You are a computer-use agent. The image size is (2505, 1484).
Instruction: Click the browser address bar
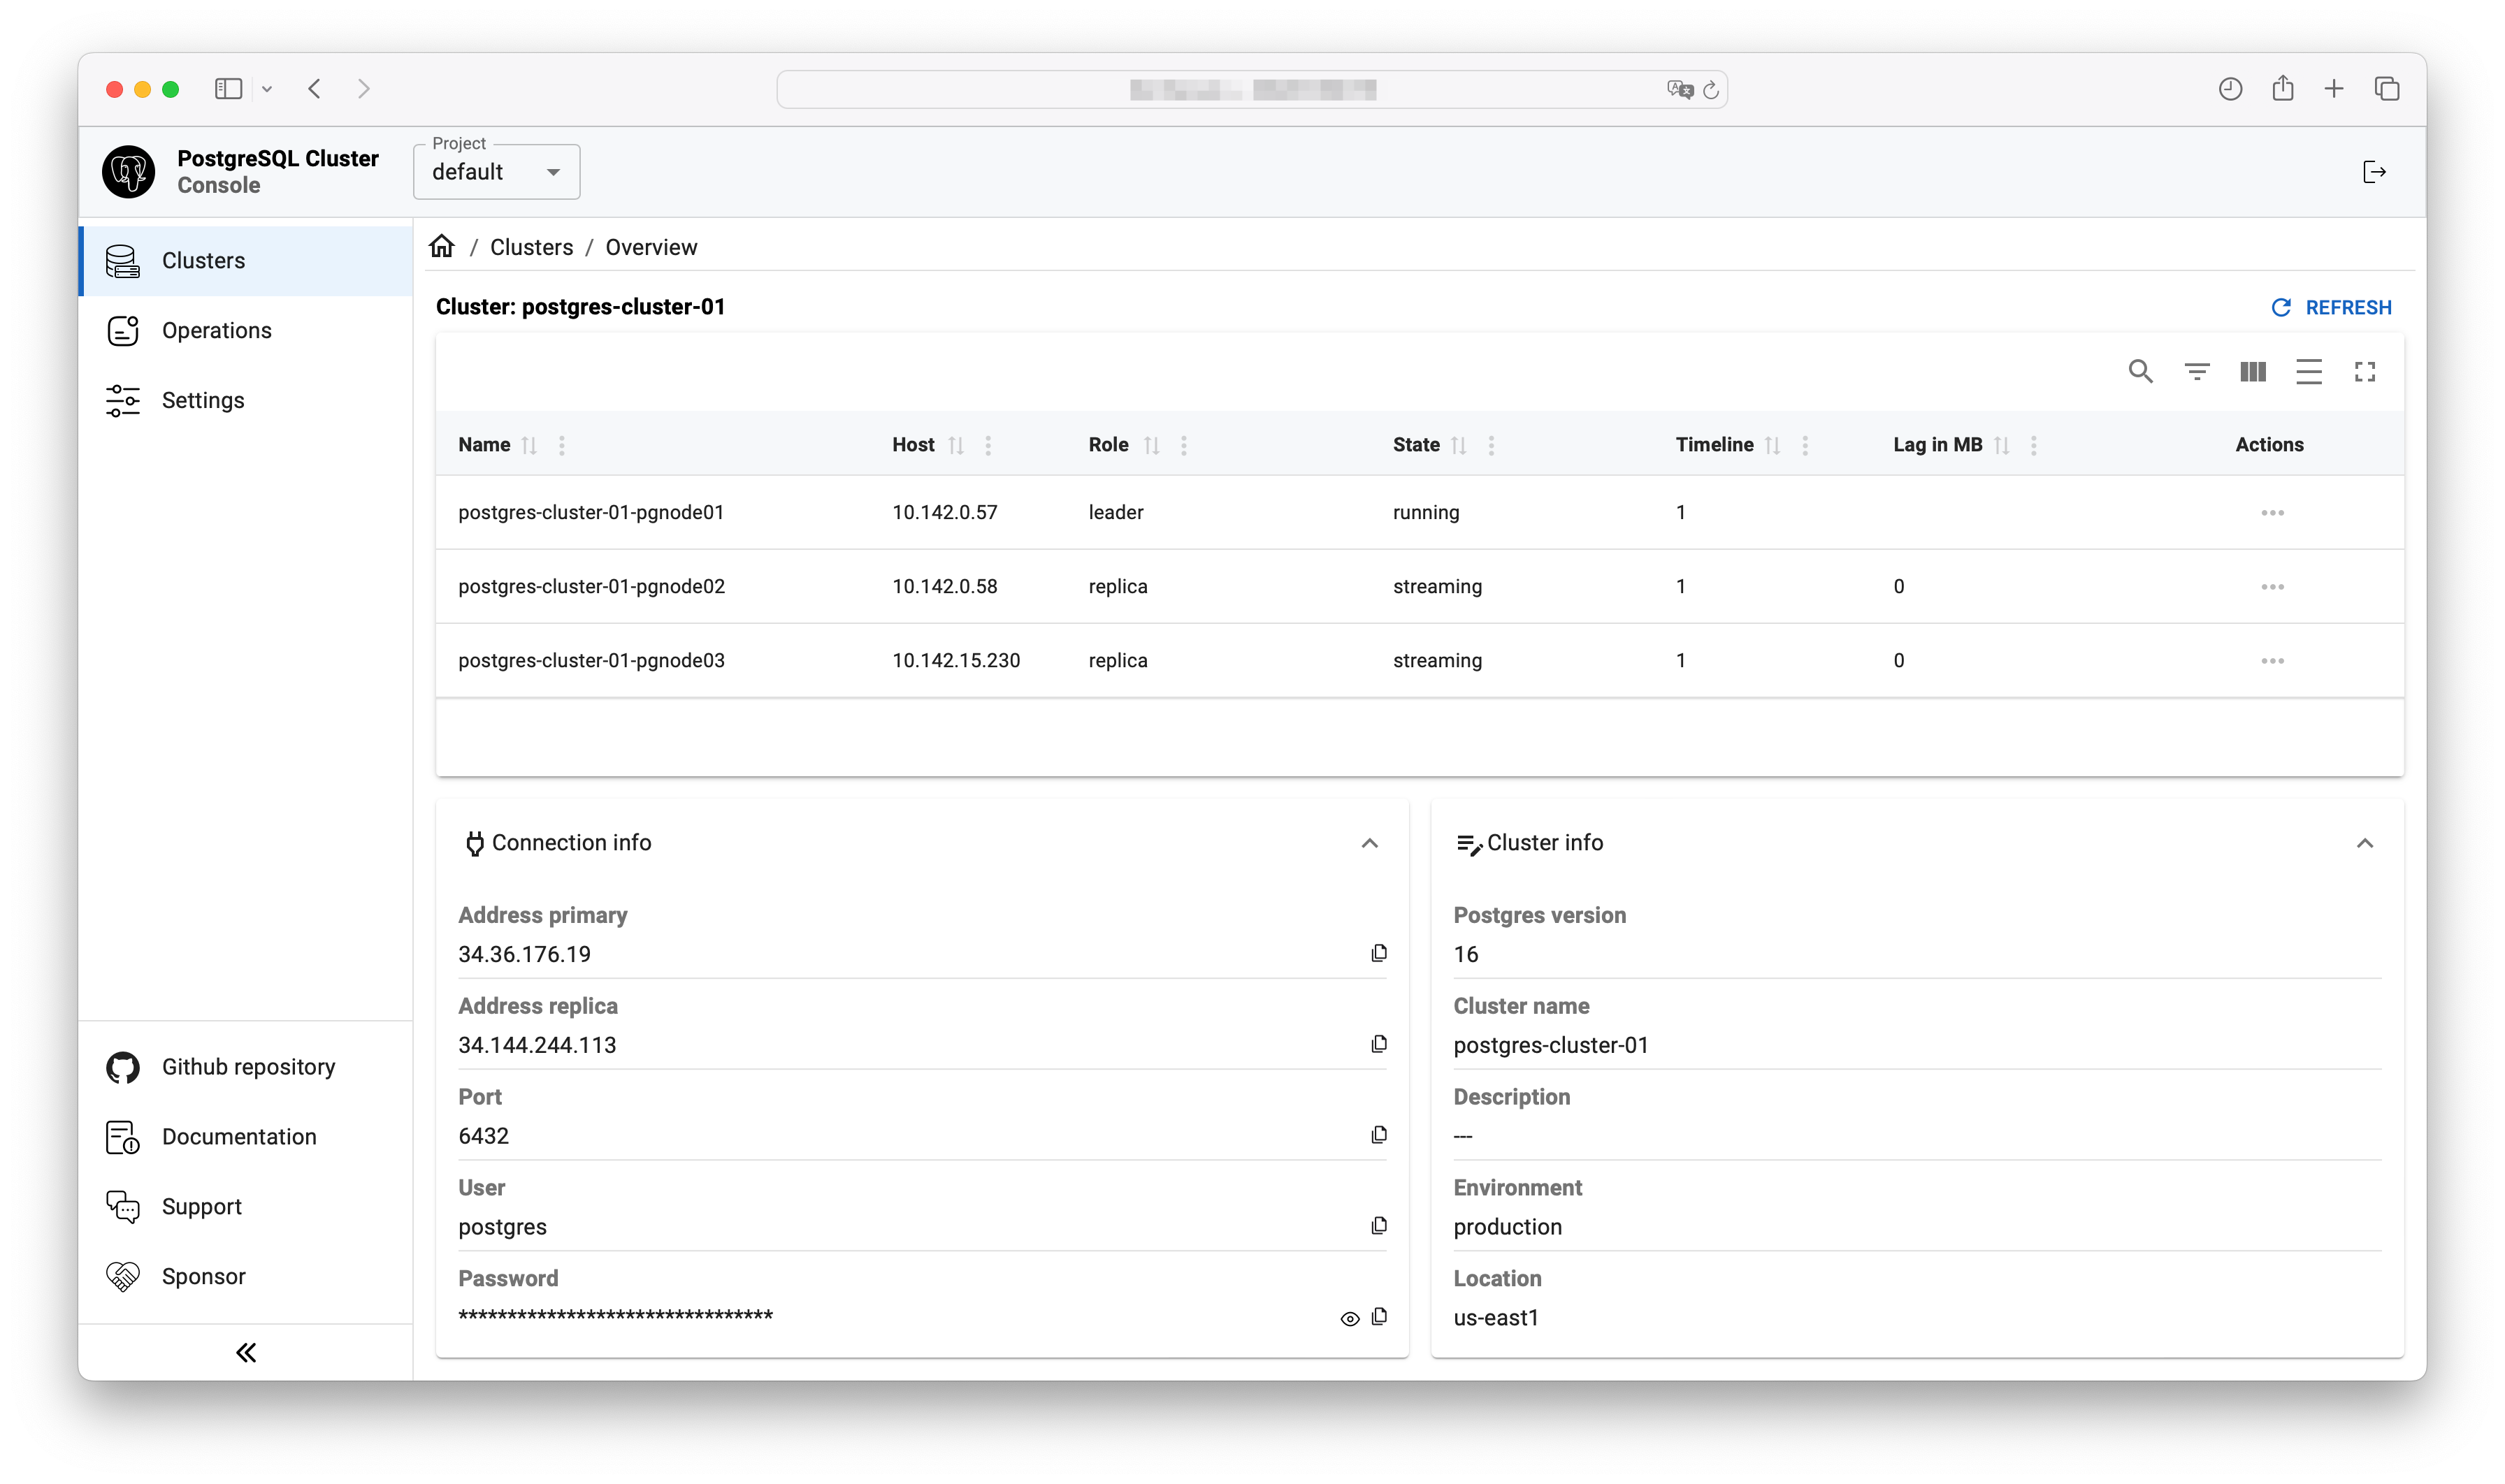point(1252,90)
